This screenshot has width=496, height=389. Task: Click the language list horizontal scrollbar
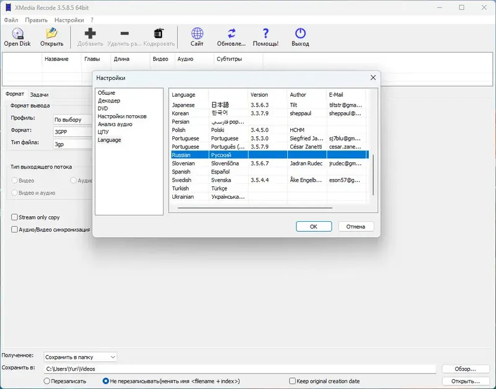(x=255, y=208)
